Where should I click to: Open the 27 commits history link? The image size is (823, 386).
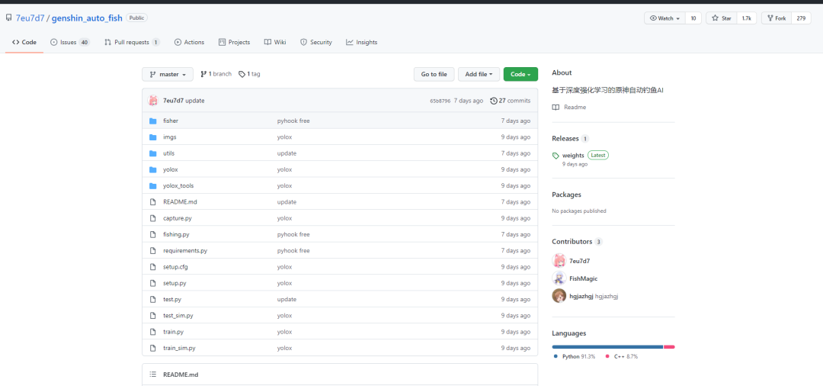pyautogui.click(x=510, y=101)
